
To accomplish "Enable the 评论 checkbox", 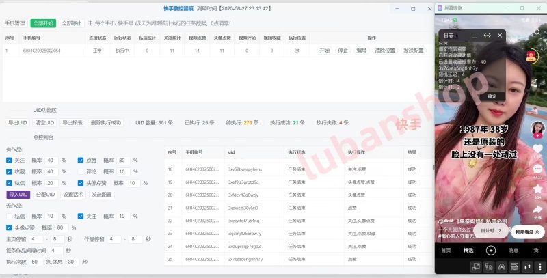I will (81, 171).
